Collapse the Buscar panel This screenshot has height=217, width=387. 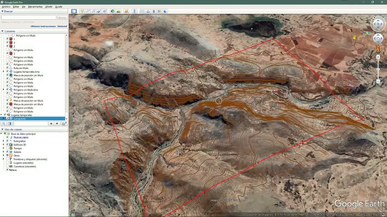coord(2,11)
